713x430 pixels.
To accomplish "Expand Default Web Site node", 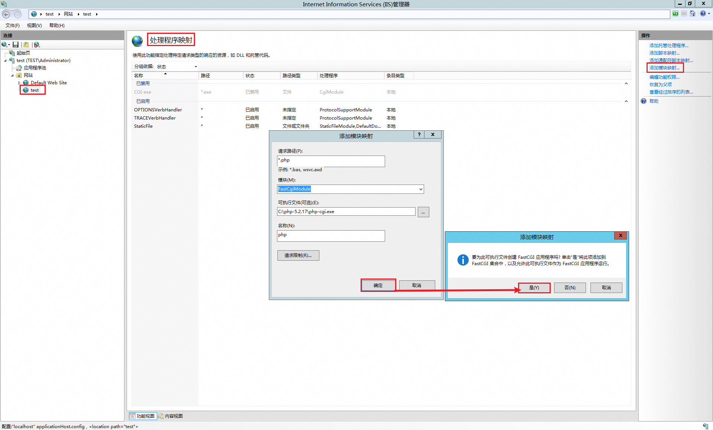I will (x=19, y=83).
